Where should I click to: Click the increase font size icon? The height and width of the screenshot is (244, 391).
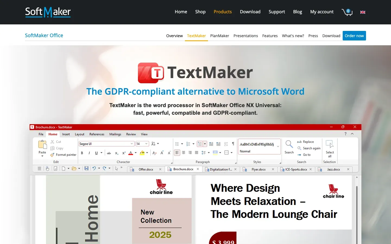[162, 153]
